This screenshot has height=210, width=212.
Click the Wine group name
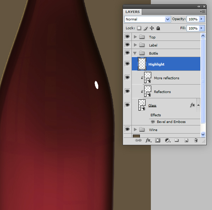[153, 130]
